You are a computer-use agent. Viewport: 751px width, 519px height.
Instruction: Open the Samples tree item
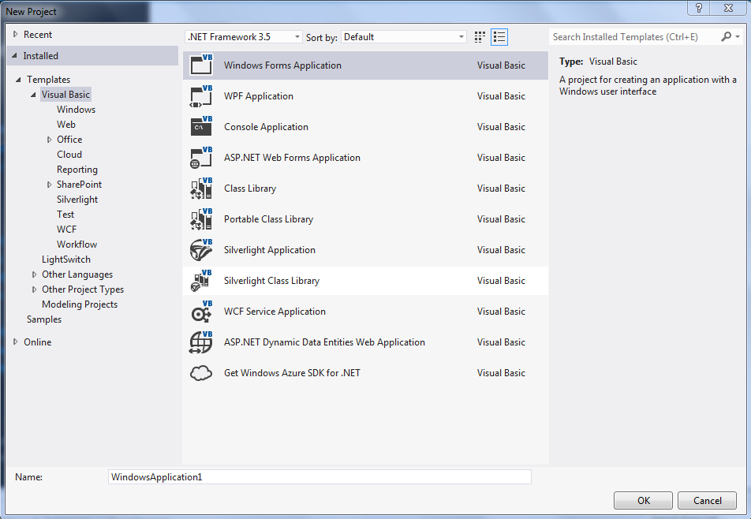tap(44, 319)
